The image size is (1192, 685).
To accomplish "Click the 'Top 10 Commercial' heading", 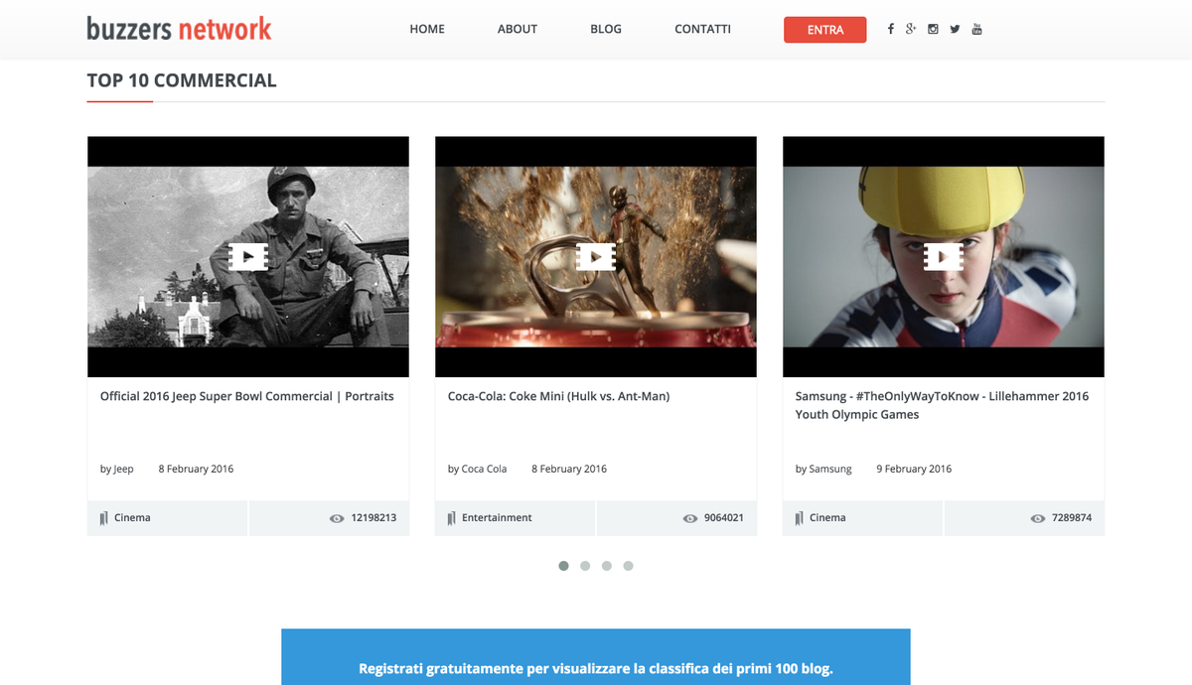I will [x=182, y=80].
